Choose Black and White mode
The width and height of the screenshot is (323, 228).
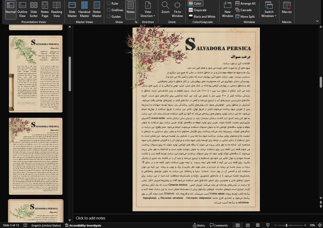(x=202, y=17)
